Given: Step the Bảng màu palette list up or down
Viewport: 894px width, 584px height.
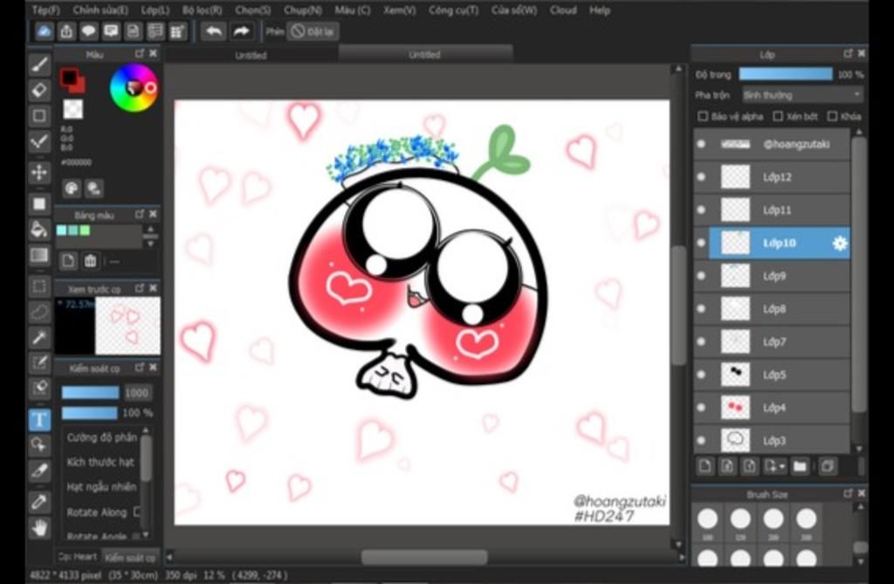Looking at the screenshot, I should (150, 236).
